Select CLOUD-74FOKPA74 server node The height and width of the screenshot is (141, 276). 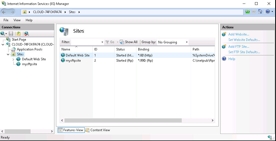click(x=33, y=44)
